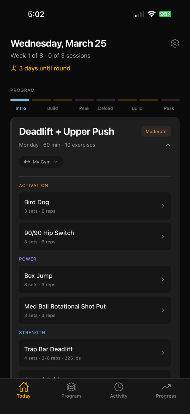The height and width of the screenshot is (414, 190).
Task: Open the settings gear
Action: 175,43
